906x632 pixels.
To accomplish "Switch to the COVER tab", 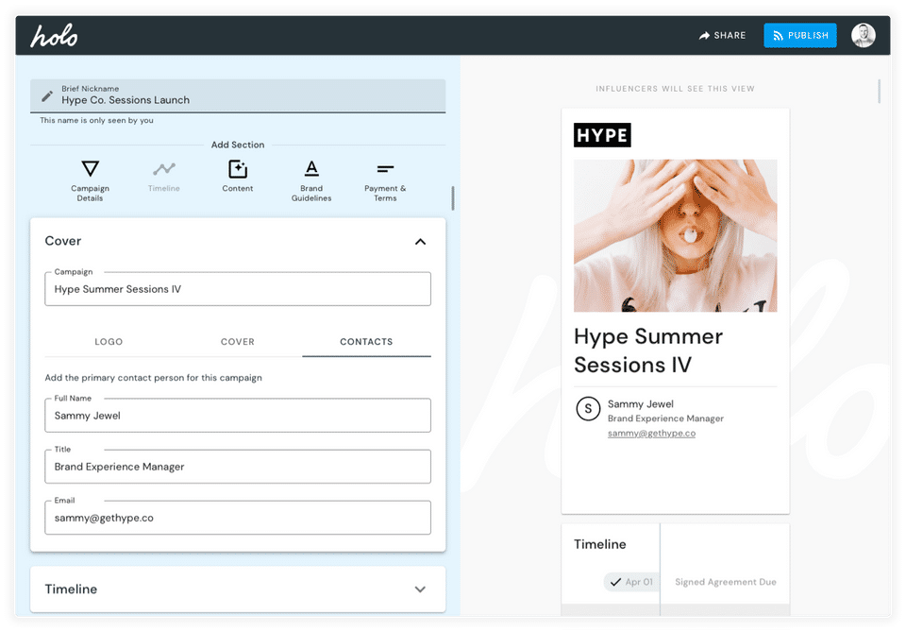I will pos(238,342).
